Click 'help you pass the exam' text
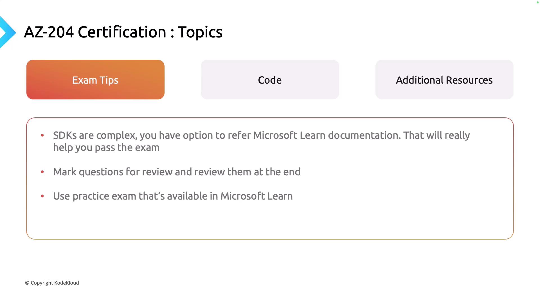Viewport: 540px width, 304px height. [106, 147]
